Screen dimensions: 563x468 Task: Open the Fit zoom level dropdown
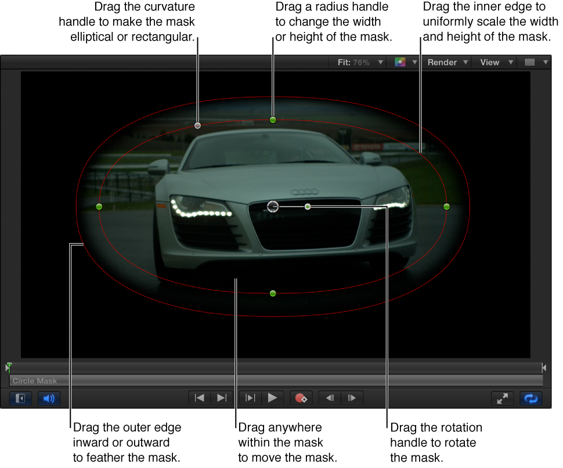[358, 62]
